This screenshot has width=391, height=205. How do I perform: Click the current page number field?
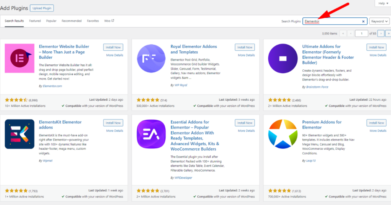coord(361,33)
